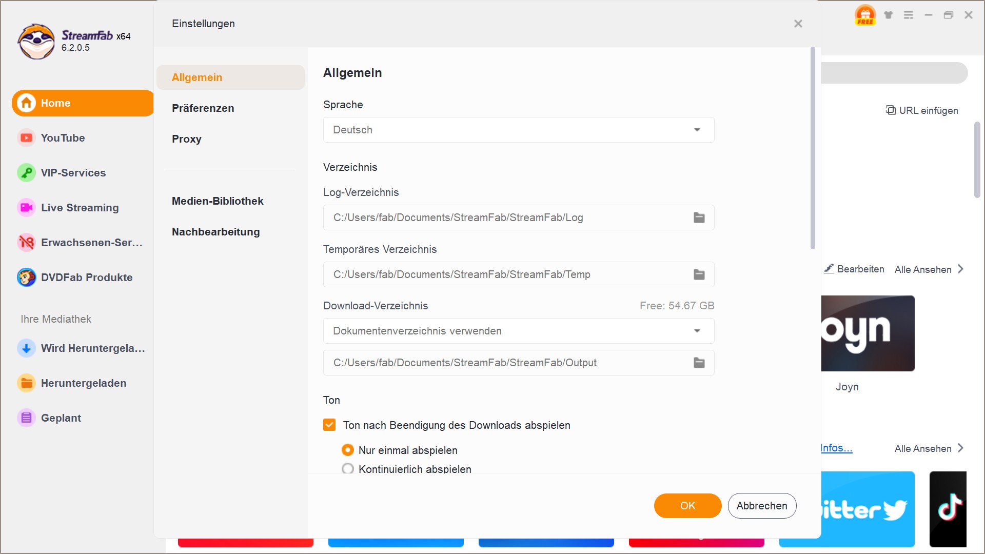Click OK to save settings
Screen dimensions: 985x554
(x=688, y=506)
